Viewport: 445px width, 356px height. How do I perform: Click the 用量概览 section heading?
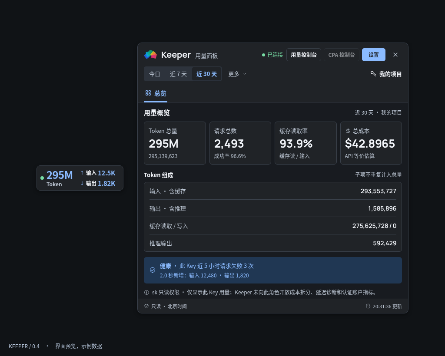click(156, 113)
